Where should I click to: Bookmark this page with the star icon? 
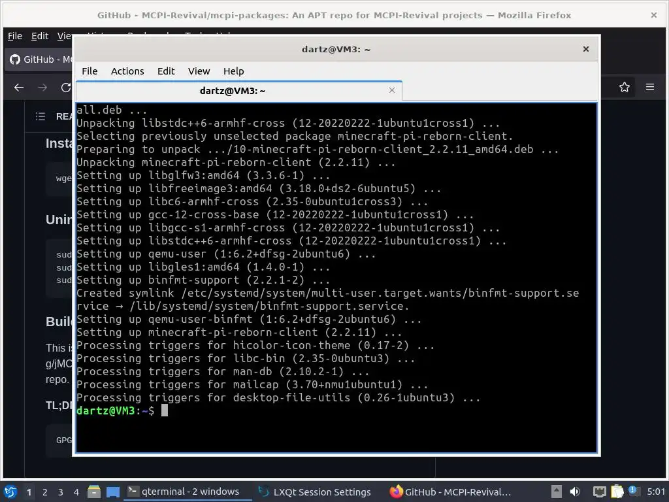pyautogui.click(x=625, y=87)
